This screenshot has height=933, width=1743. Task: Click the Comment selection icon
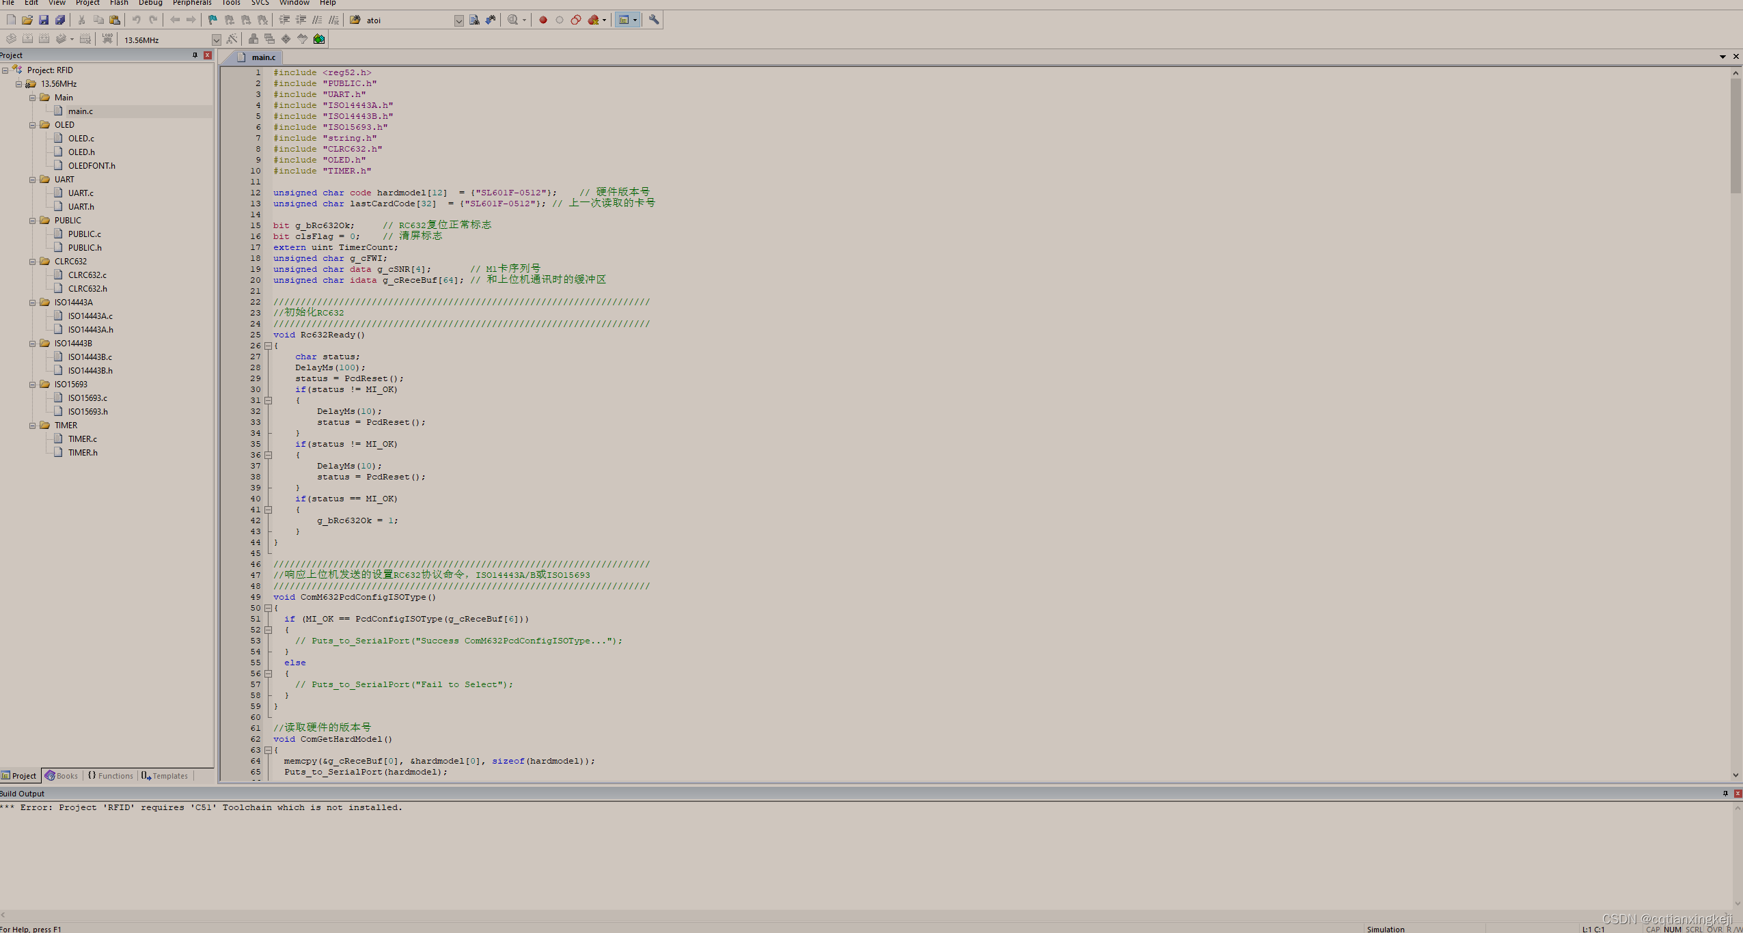(317, 20)
